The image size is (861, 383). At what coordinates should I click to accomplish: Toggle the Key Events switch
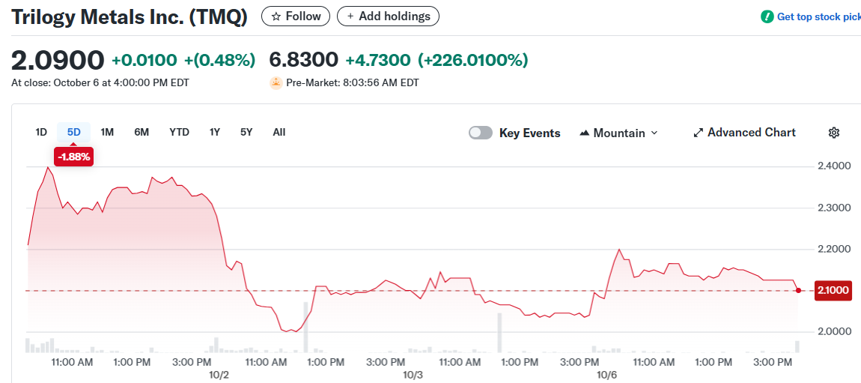pyautogui.click(x=481, y=133)
